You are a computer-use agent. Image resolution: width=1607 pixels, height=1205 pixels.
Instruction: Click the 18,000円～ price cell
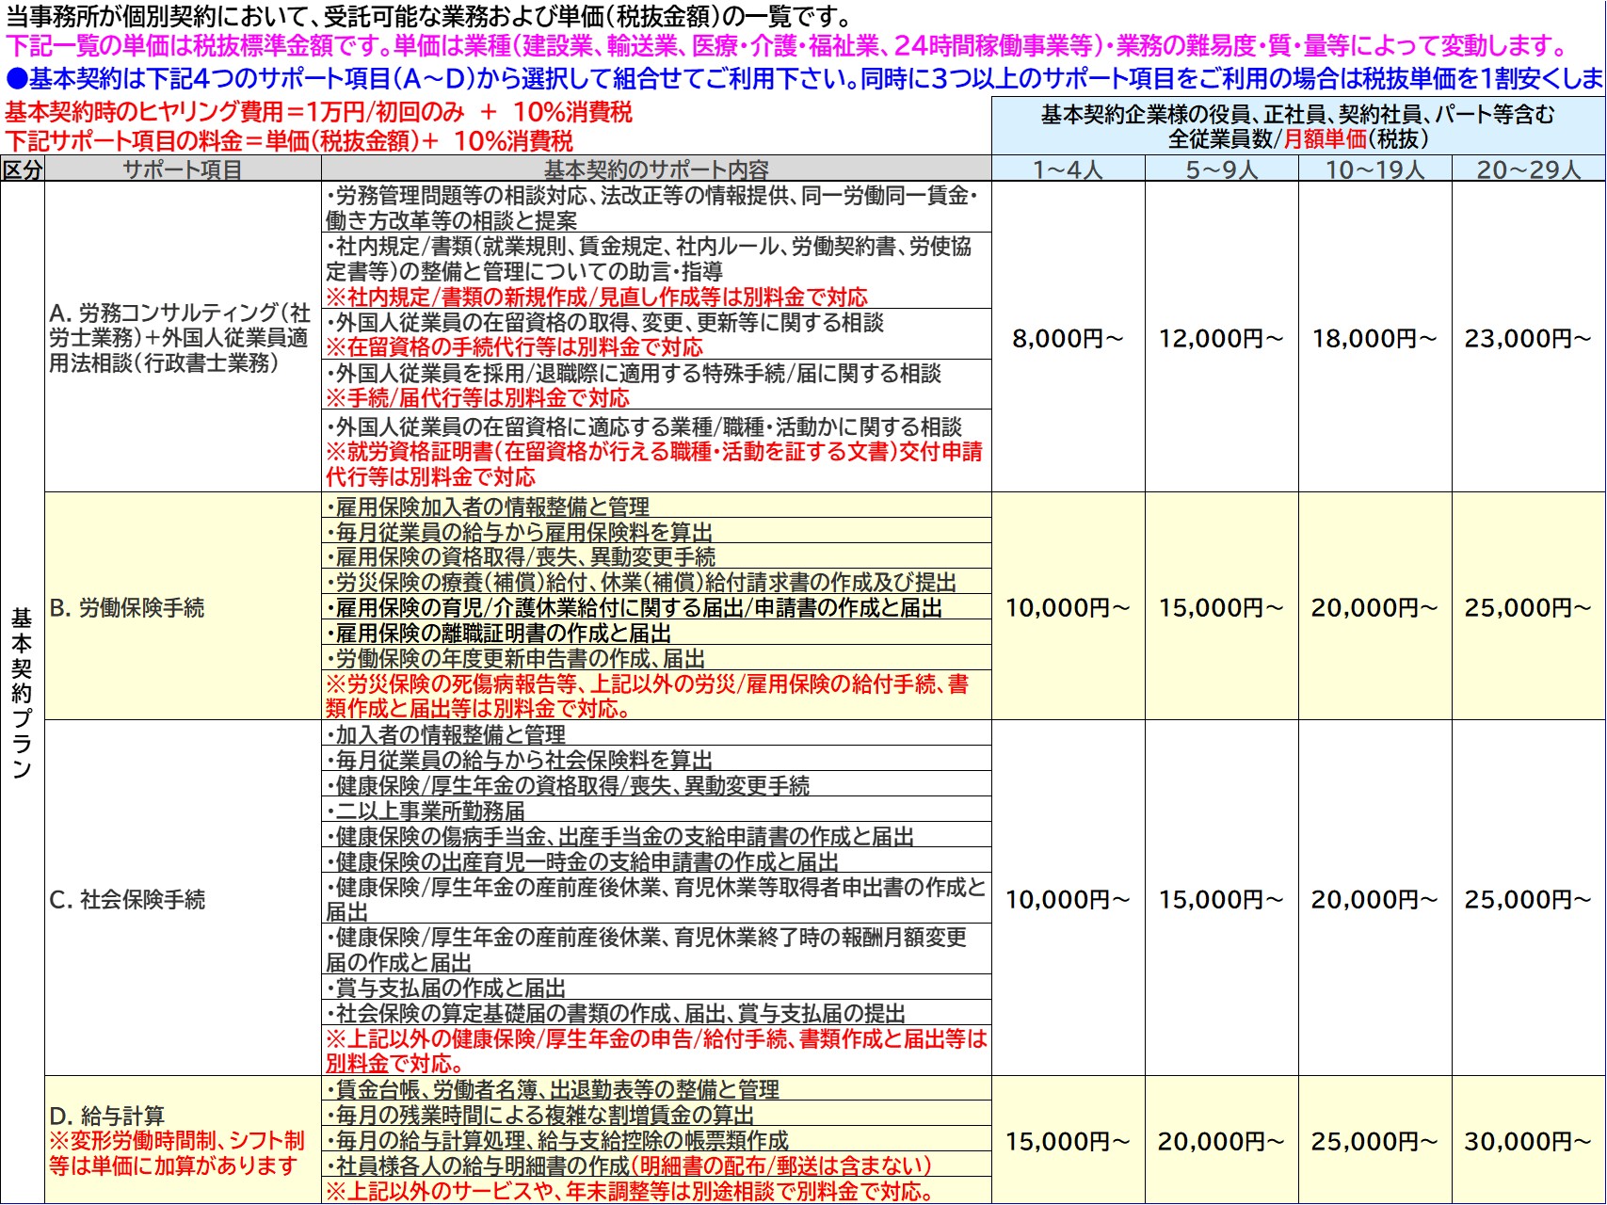point(1374,339)
